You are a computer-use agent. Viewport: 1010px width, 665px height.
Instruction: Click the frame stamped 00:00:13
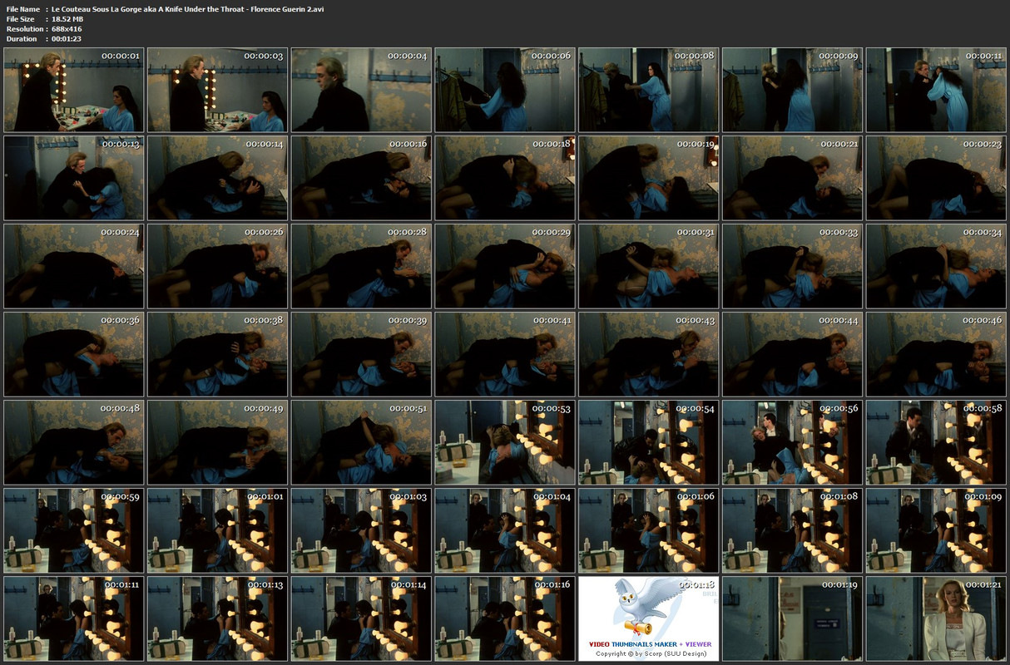coord(74,178)
